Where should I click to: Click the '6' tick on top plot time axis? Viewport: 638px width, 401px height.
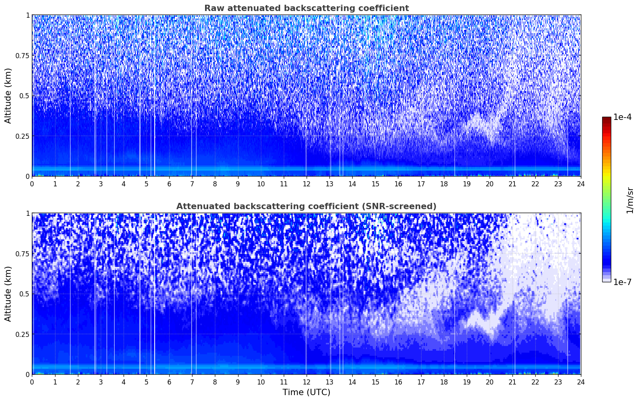(x=169, y=184)
